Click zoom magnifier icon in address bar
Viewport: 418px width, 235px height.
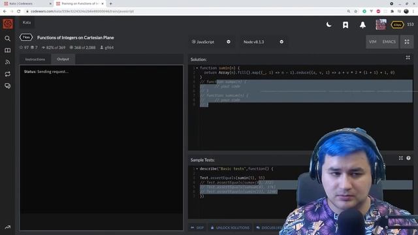point(348,12)
